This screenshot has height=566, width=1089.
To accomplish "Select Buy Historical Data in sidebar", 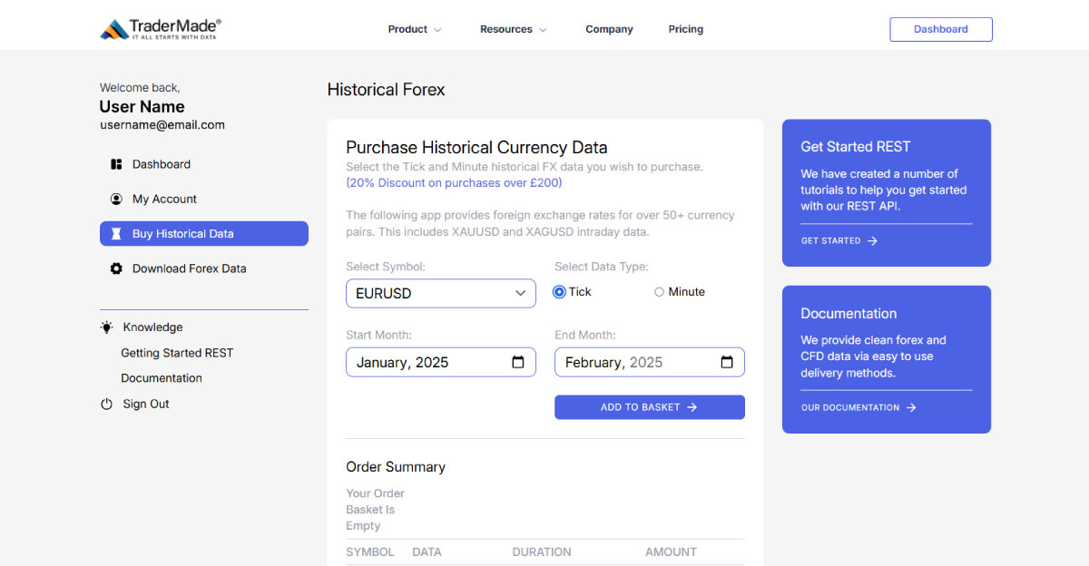I will point(204,234).
